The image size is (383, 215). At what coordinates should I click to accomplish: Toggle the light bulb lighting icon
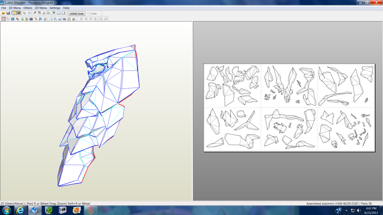pos(14,13)
